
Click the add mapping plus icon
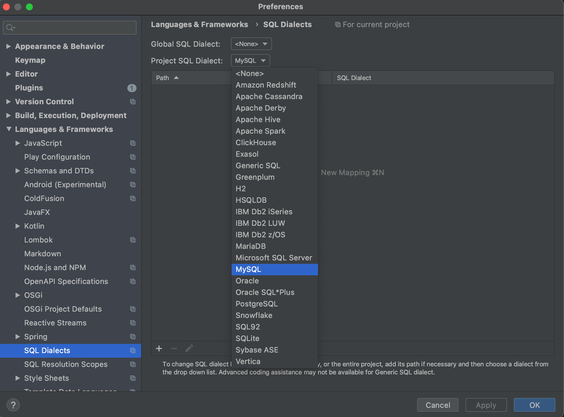(159, 349)
